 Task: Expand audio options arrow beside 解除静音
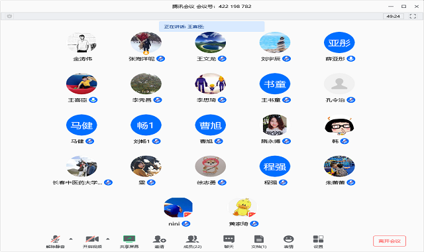[71, 239]
